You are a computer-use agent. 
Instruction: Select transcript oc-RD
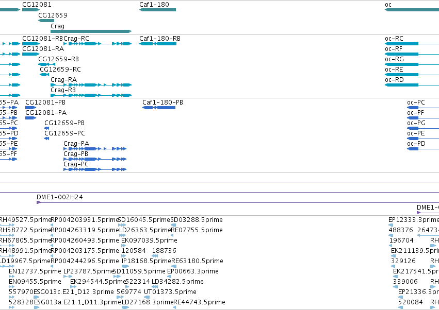coord(412,85)
